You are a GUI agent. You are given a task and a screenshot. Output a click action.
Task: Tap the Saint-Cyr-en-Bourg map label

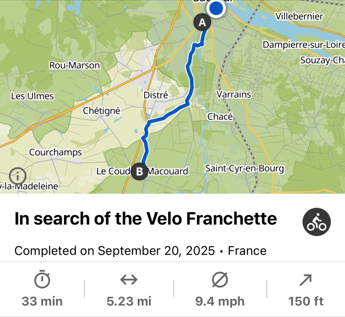245,168
